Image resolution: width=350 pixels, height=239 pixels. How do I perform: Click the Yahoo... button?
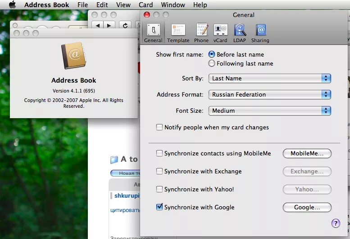pyautogui.click(x=307, y=190)
